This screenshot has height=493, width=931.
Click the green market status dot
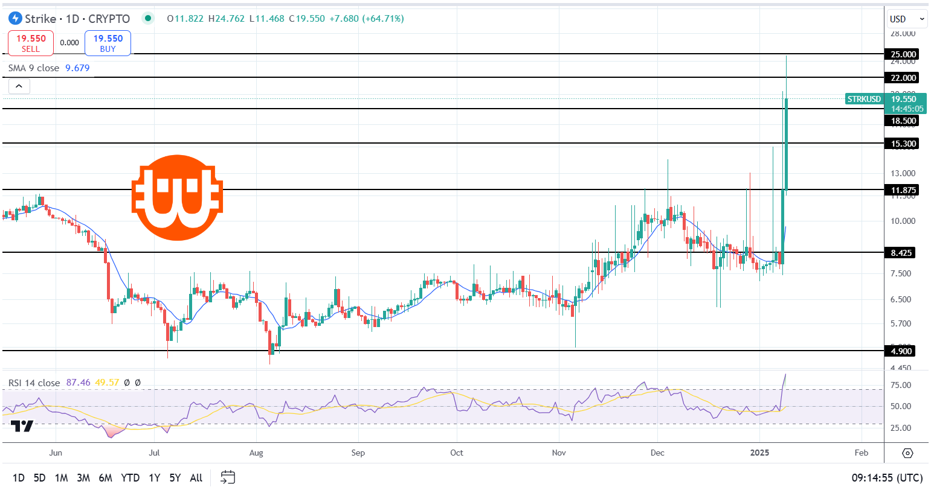148,18
